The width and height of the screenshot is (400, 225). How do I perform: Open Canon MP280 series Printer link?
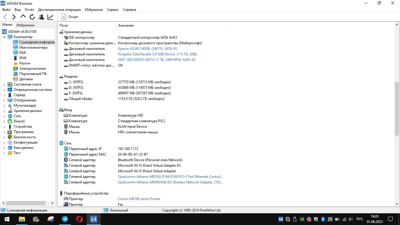tap(139, 199)
